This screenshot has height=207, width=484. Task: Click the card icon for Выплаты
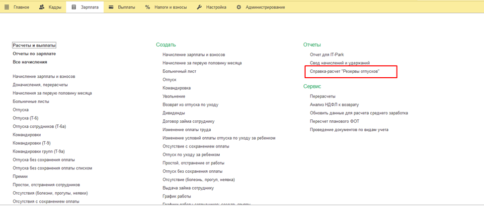111,7
